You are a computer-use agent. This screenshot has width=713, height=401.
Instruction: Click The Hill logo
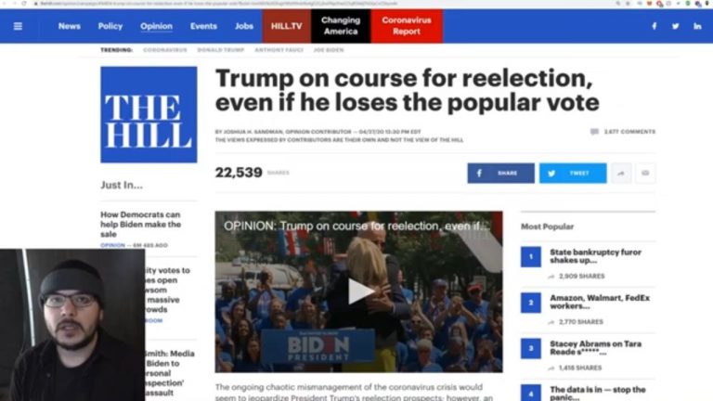tap(149, 114)
